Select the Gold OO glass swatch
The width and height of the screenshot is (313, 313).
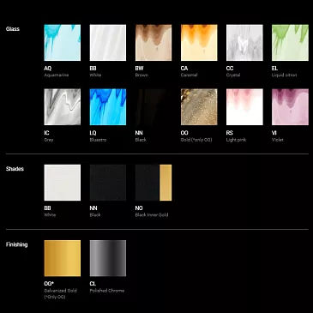(x=199, y=107)
